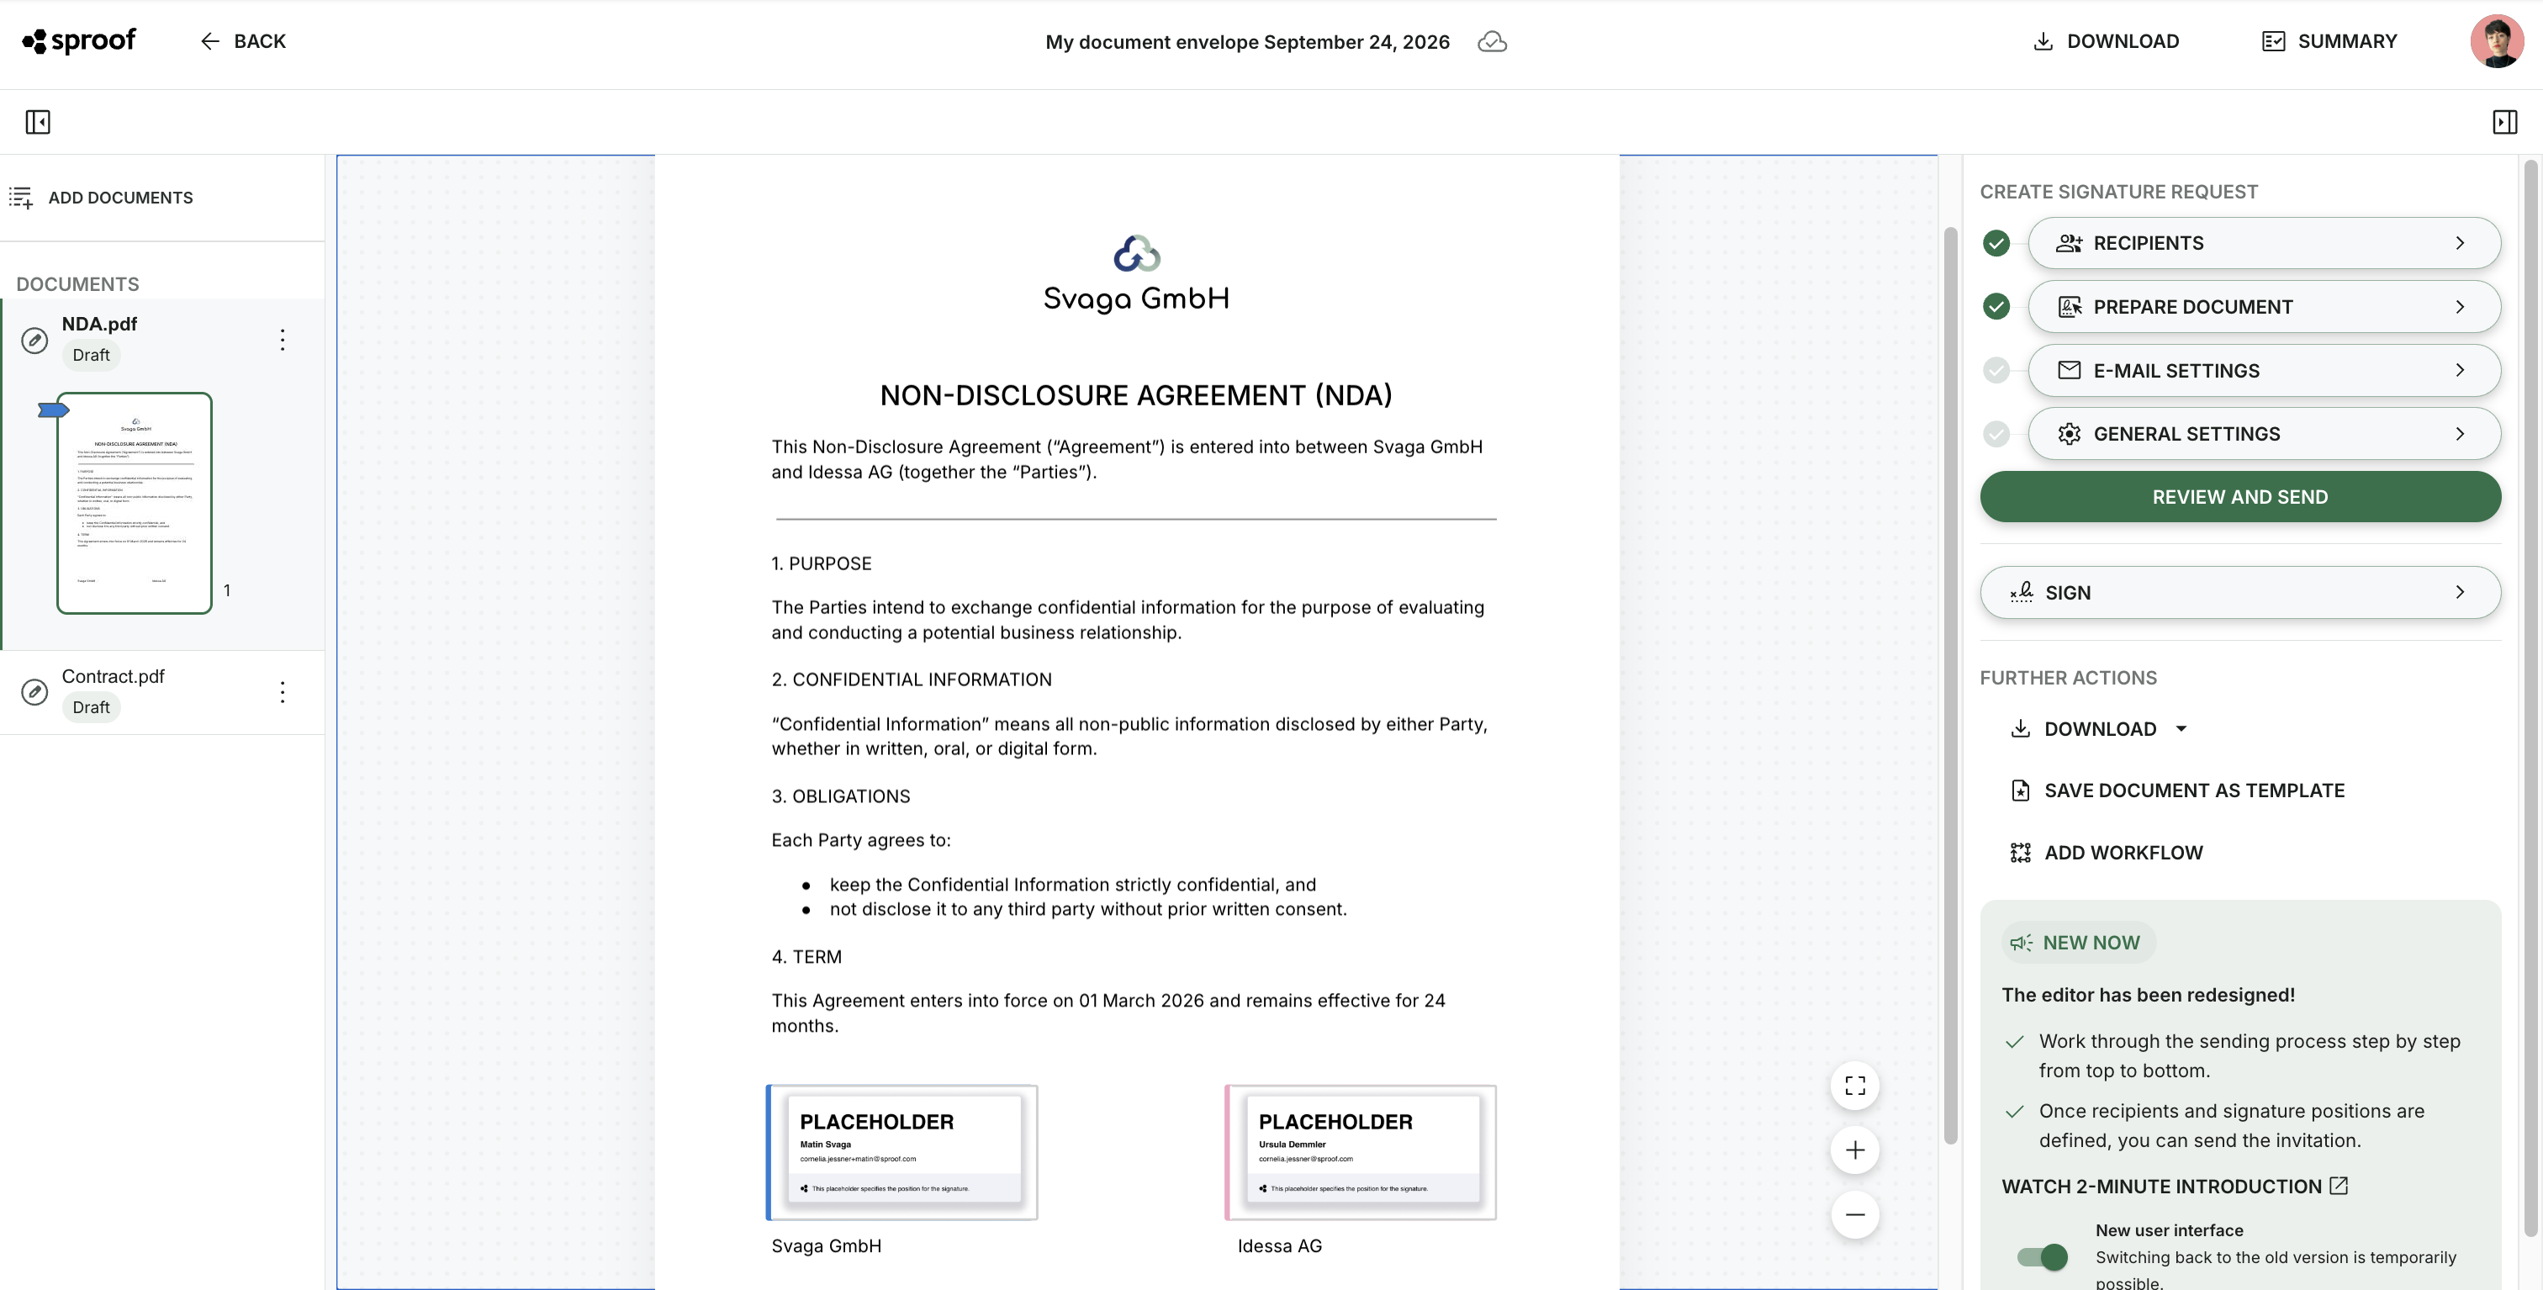Click the recipients people icon

tap(2070, 243)
